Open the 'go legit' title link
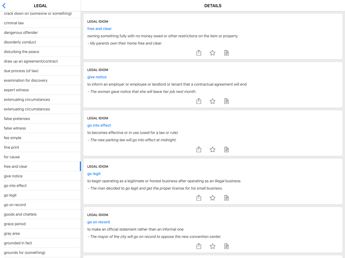 [94, 174]
